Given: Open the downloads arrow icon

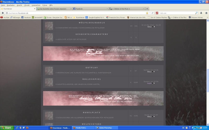Looking at the screenshot, I should [201, 13].
